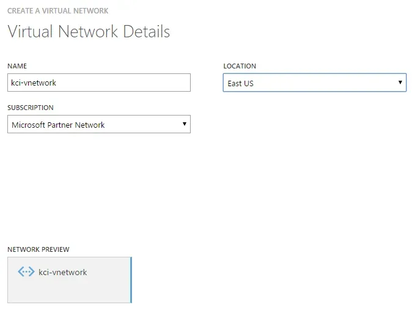Image resolution: width=415 pixels, height=313 pixels.
Task: Click the NAME field label
Action: 17,66
